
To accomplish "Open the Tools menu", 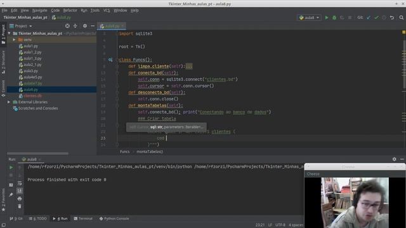I will pos(95,10).
